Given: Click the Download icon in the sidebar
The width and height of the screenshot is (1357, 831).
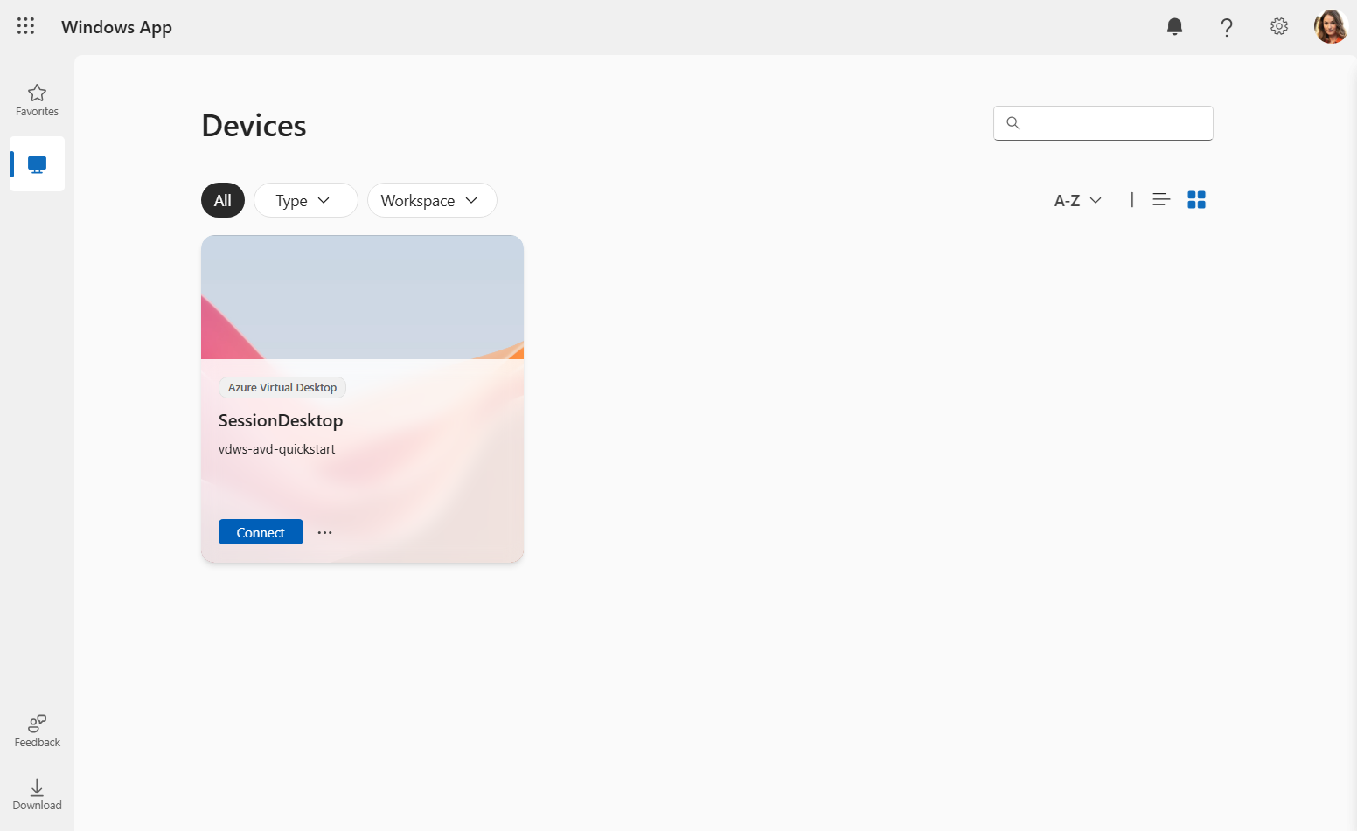Looking at the screenshot, I should pos(36,793).
